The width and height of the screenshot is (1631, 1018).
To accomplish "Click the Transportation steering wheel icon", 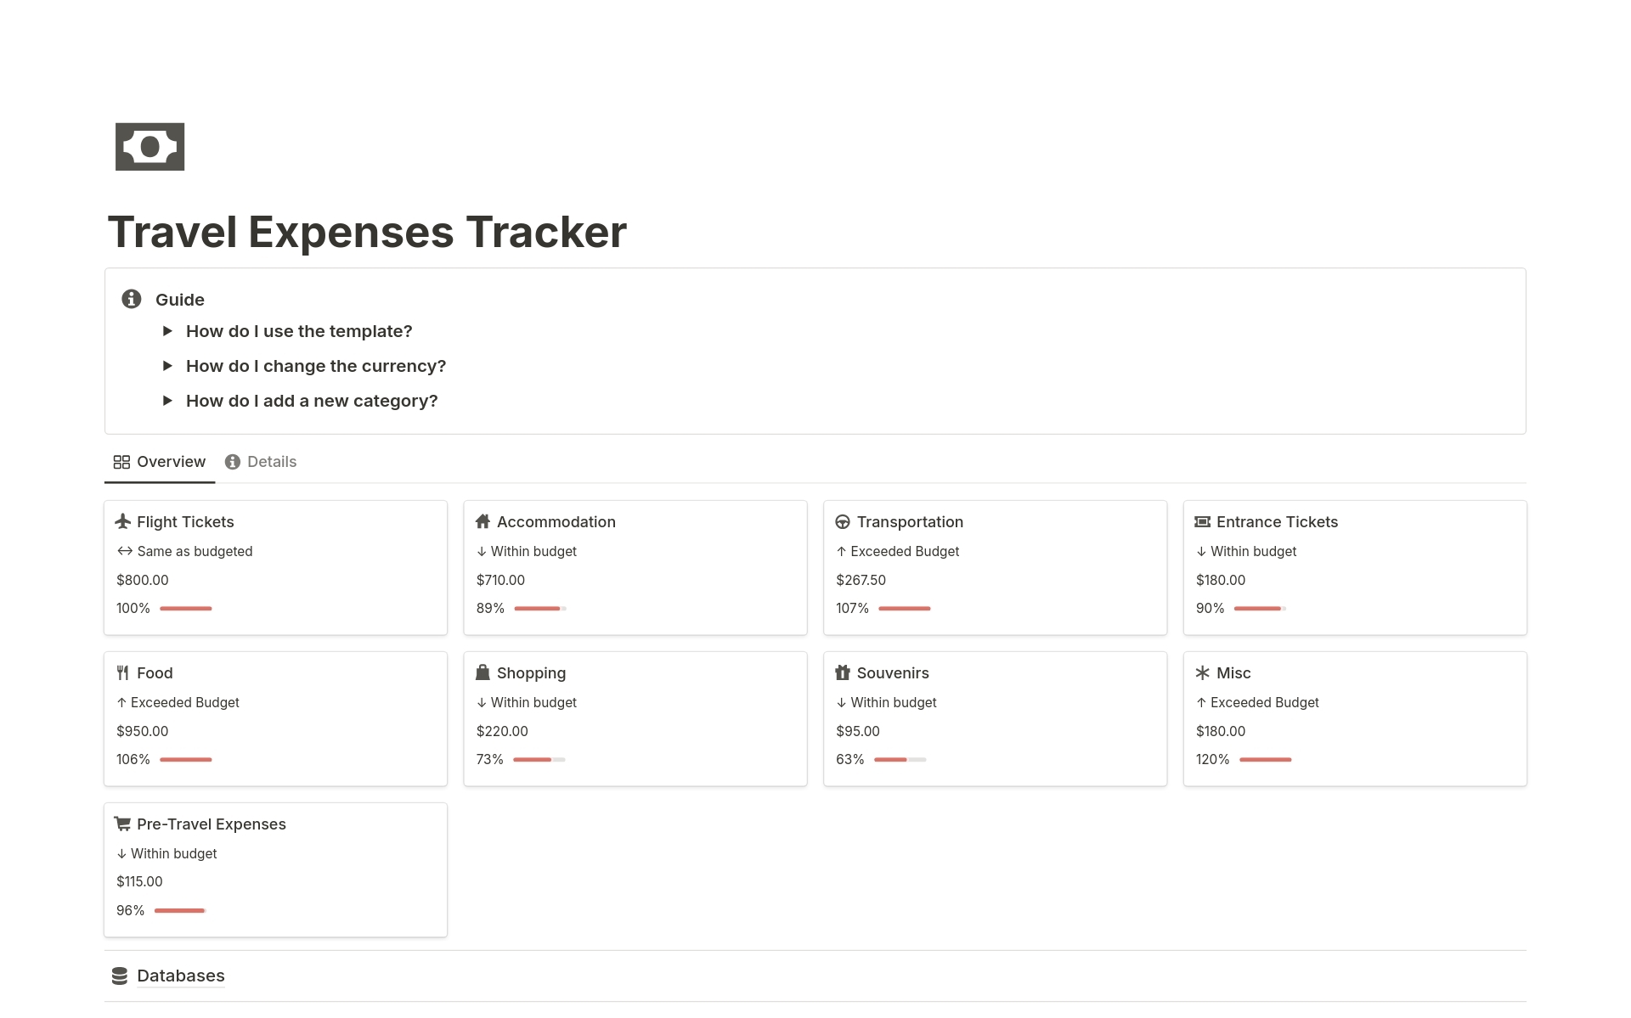I will click(844, 521).
